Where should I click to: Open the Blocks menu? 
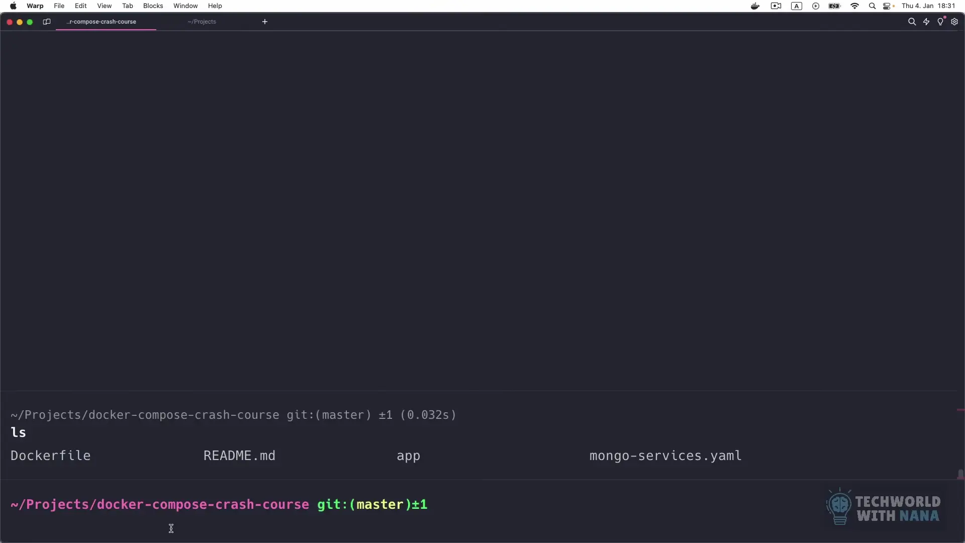[x=153, y=6]
